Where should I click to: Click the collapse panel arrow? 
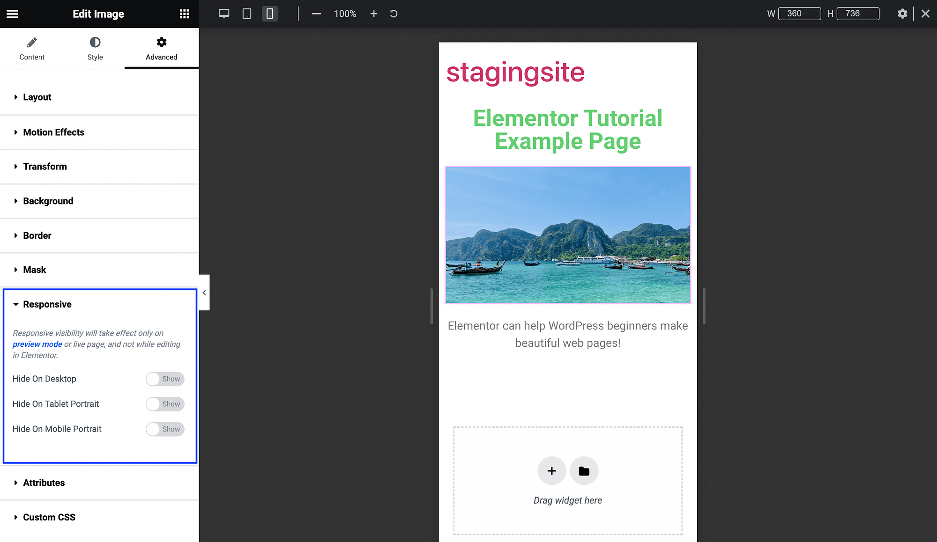(204, 292)
